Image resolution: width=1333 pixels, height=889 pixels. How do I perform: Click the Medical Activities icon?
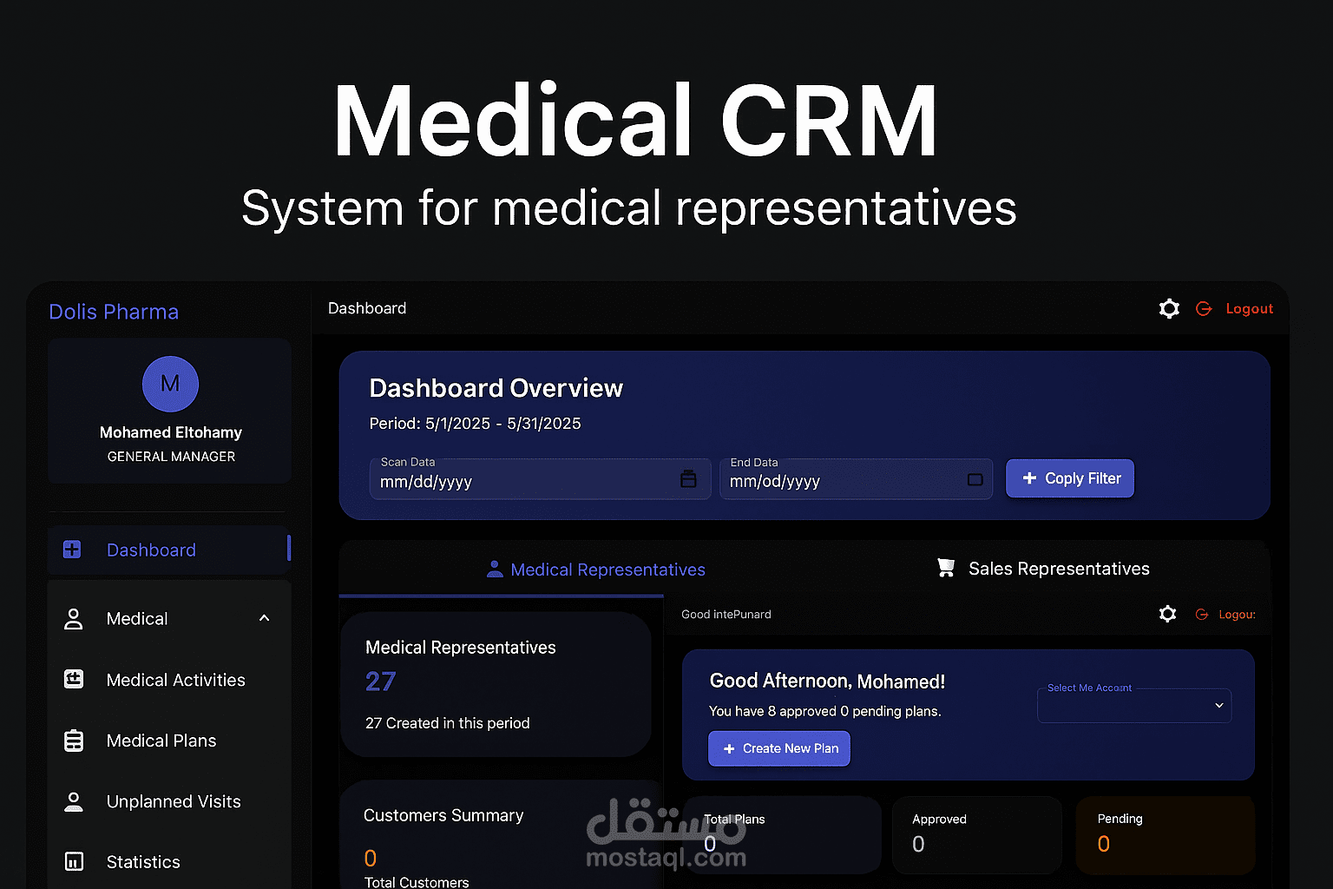point(74,680)
